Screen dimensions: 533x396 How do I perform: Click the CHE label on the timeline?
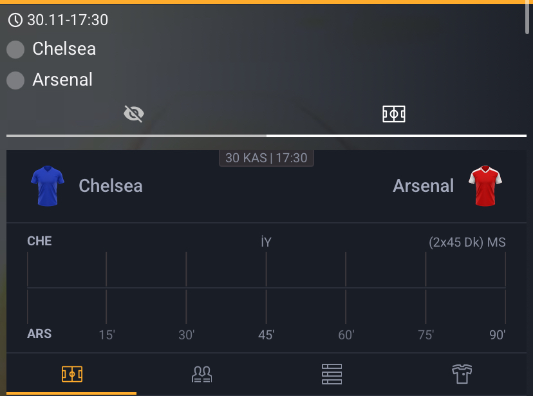[39, 241]
